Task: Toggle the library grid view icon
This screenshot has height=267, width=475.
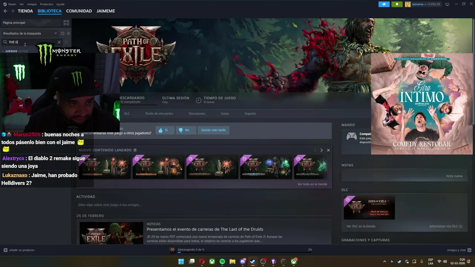Action: [66, 23]
